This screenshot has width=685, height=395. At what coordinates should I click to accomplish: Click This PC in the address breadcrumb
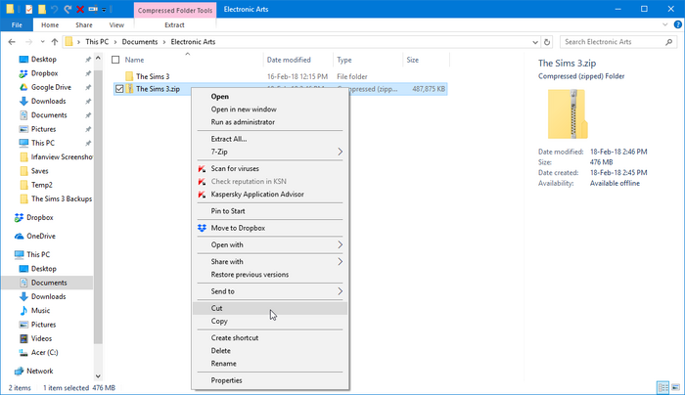tap(97, 42)
